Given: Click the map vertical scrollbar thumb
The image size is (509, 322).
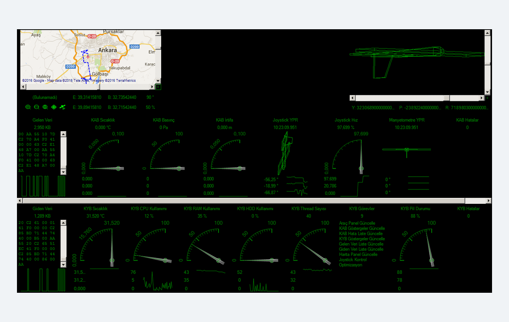Looking at the screenshot, I should click(x=158, y=48).
